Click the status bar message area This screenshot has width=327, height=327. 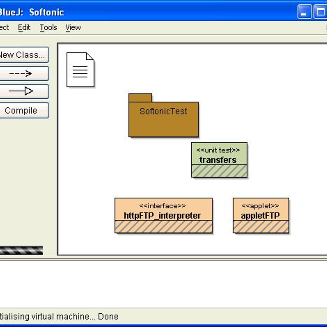(82, 316)
